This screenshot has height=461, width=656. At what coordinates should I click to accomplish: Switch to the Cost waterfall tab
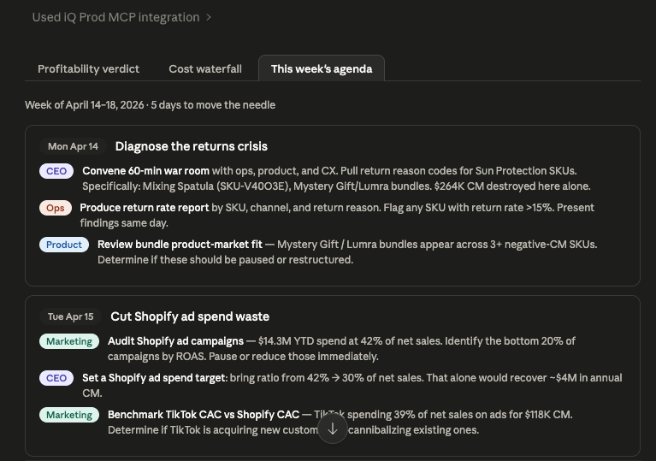(x=205, y=69)
